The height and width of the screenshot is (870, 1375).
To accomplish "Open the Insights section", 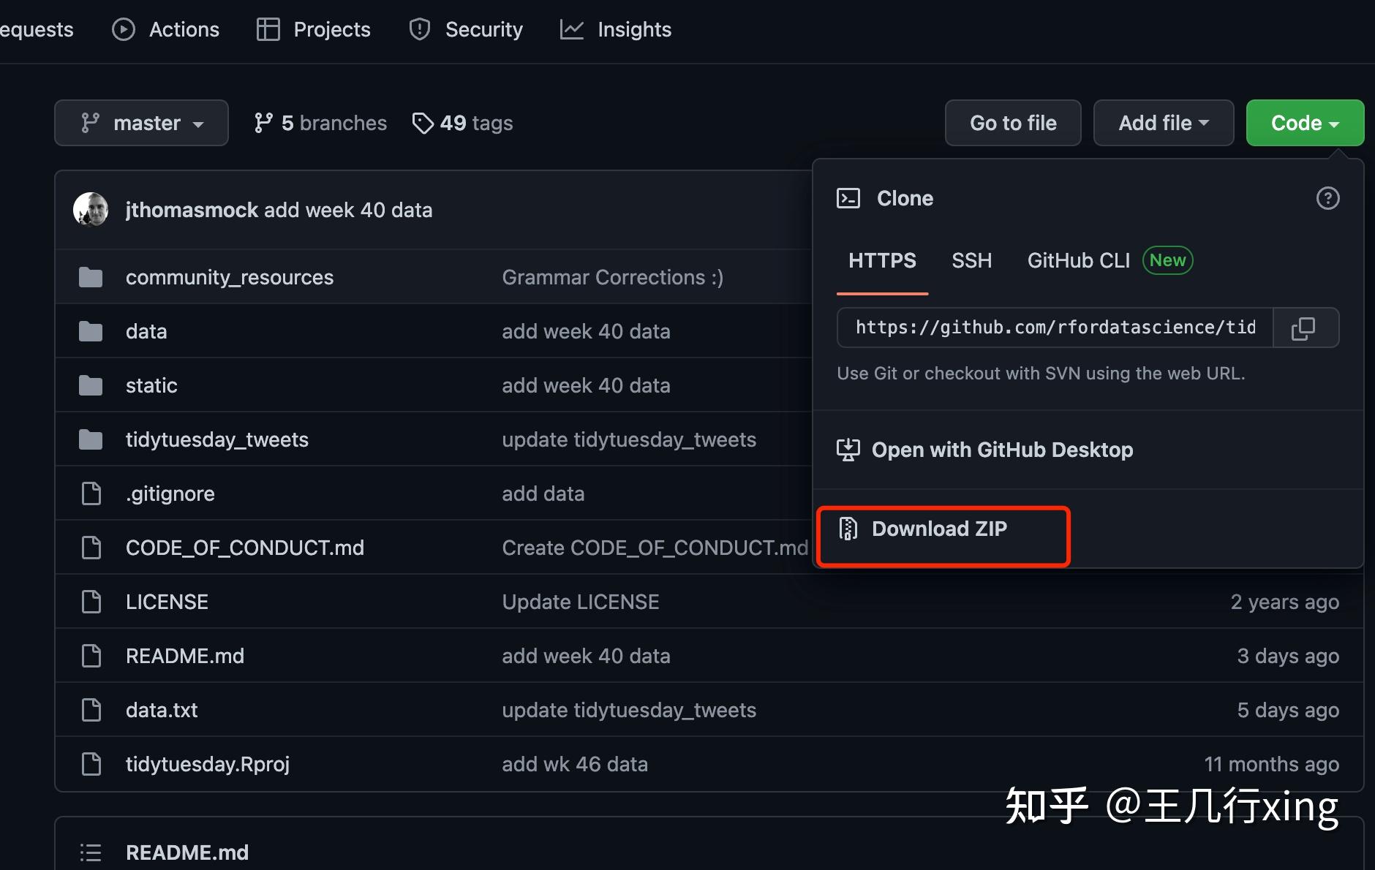I will click(615, 29).
